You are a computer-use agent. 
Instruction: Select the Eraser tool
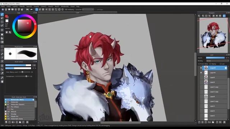[x=2, y=18]
